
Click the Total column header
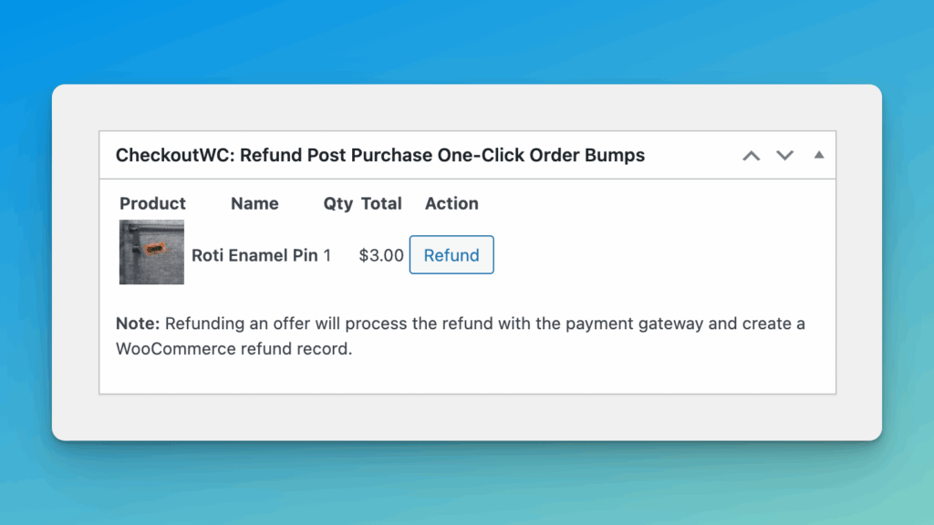(x=381, y=203)
